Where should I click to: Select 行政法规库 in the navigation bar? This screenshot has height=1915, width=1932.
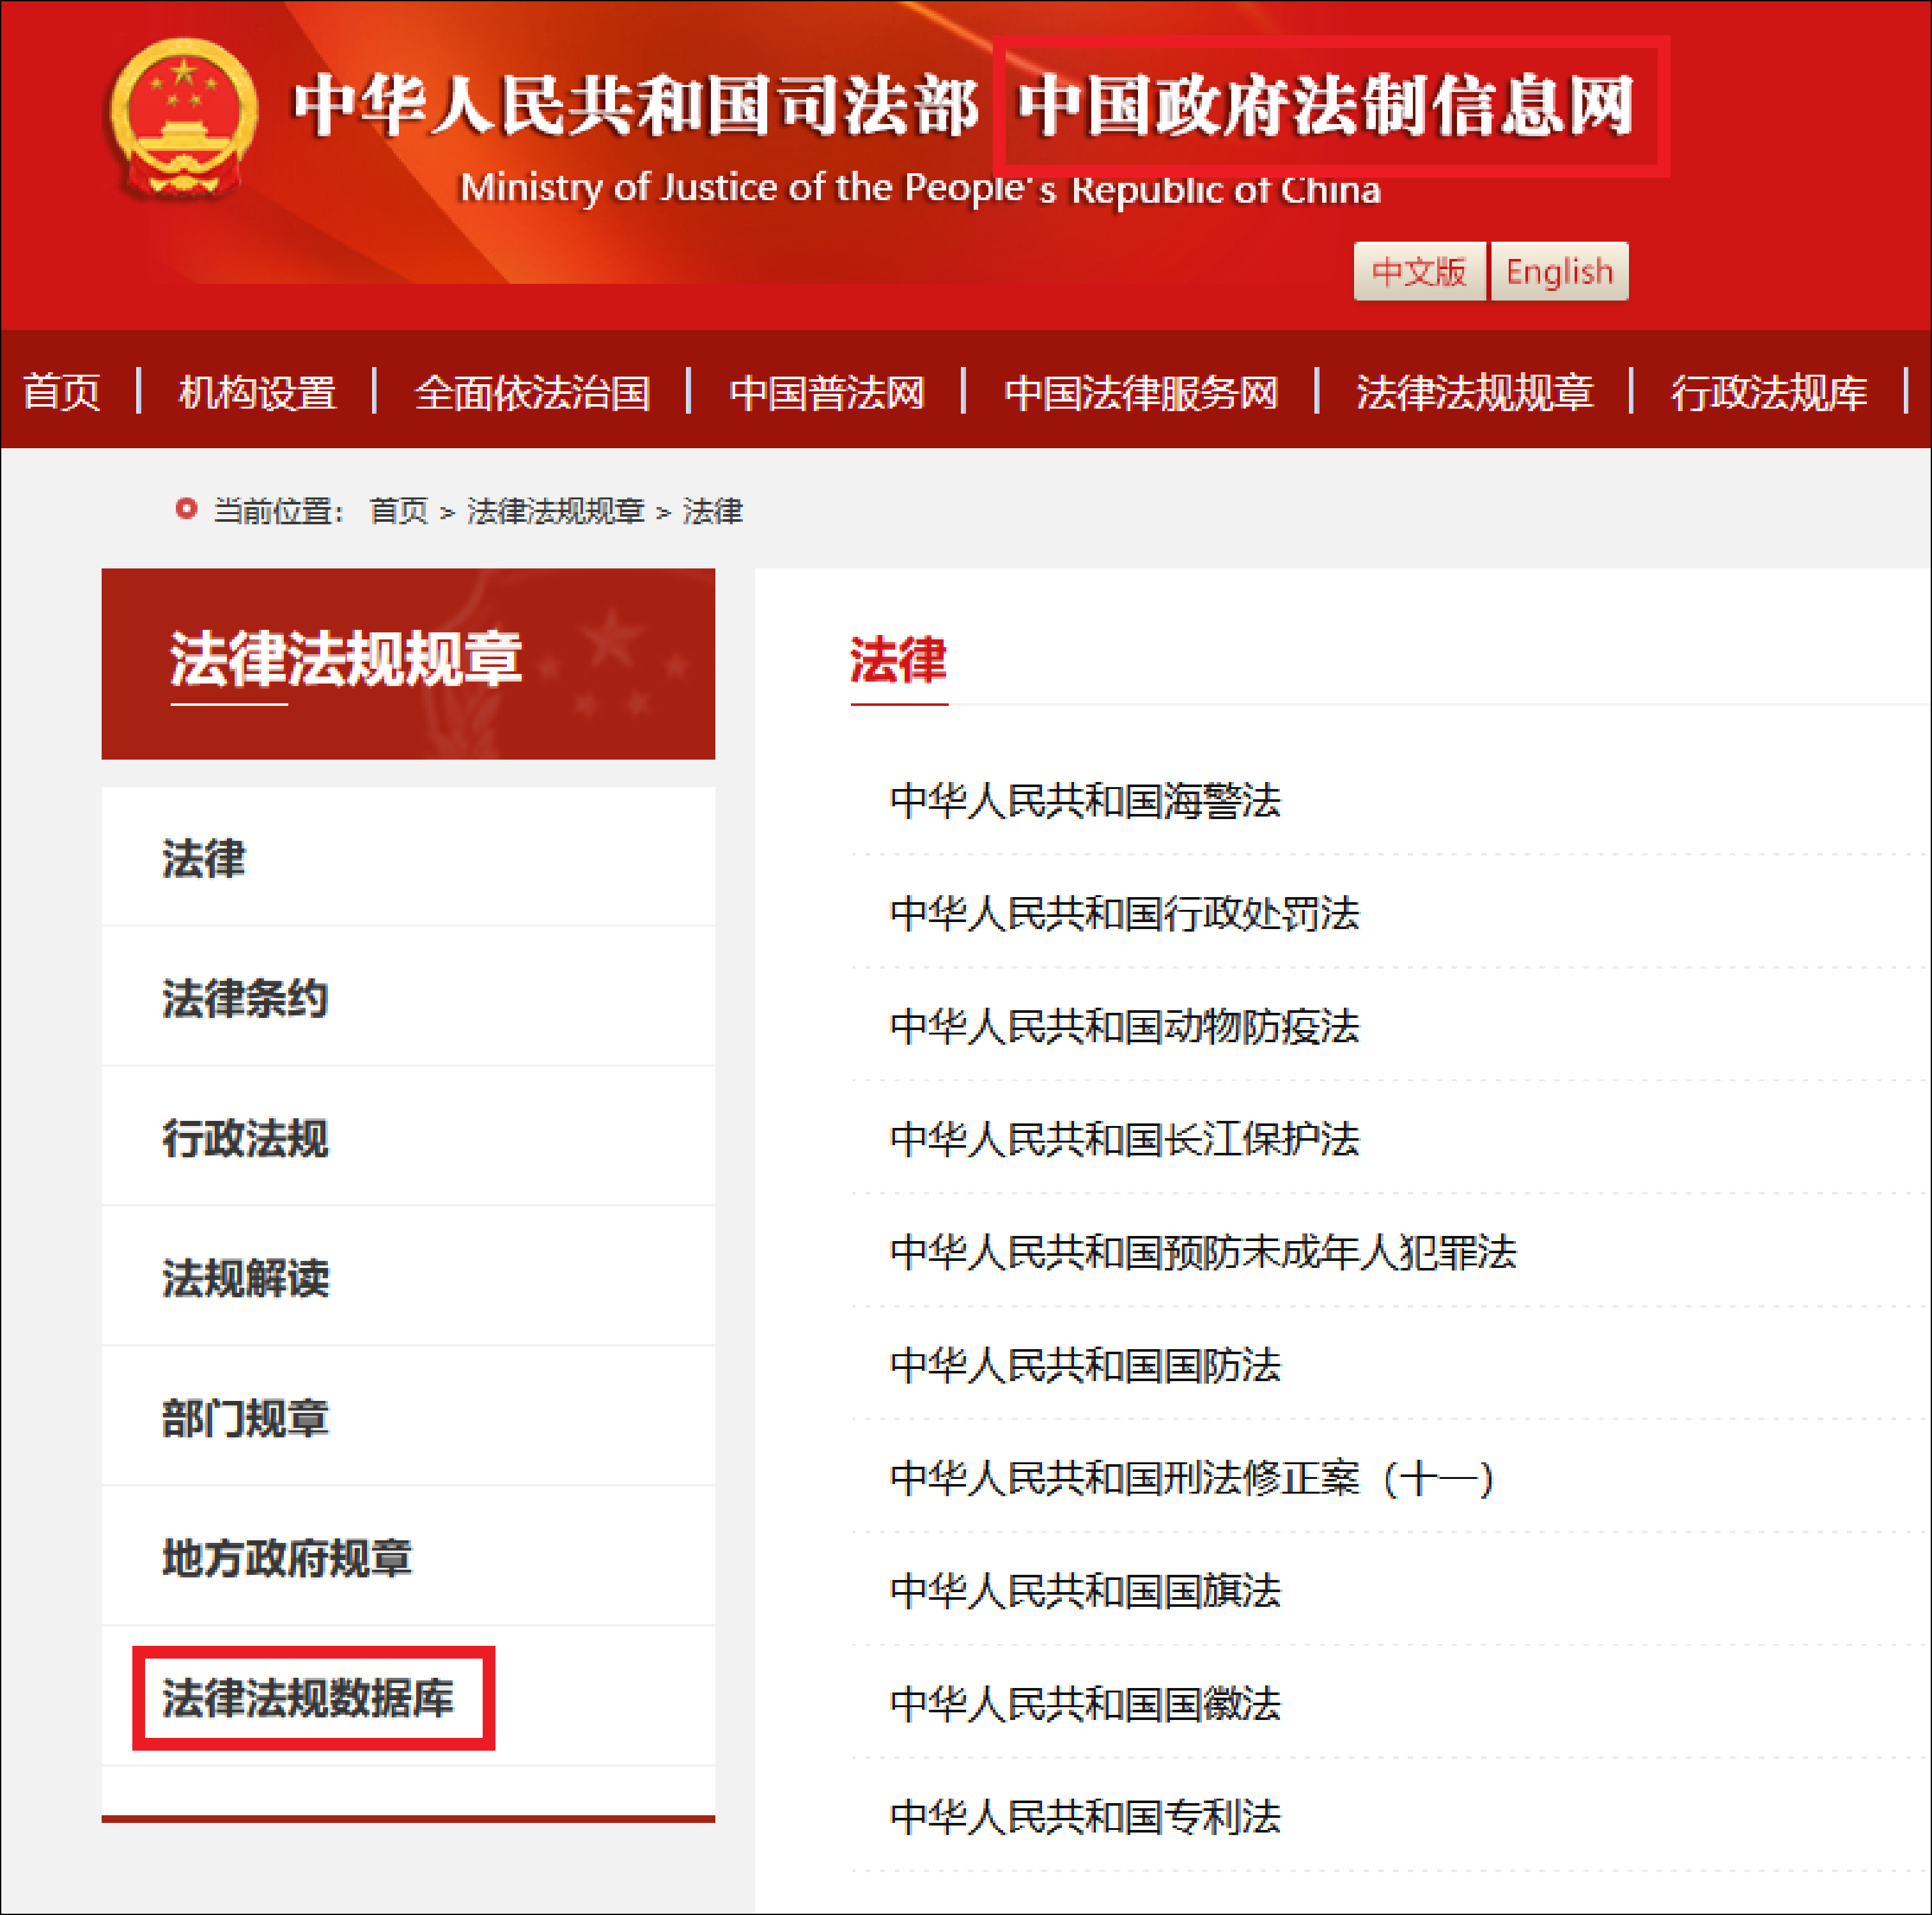coord(1768,392)
